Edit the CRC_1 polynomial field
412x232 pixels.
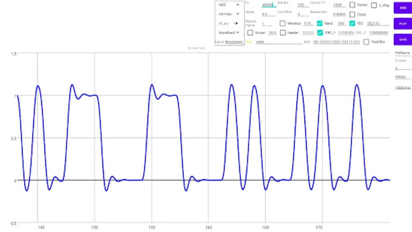coord(346,33)
